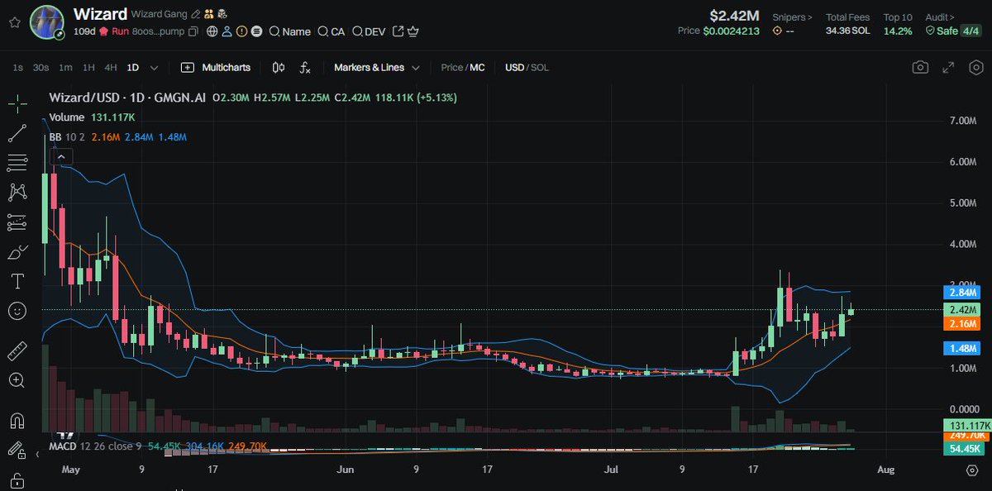The height and width of the screenshot is (491, 992).
Task: Select the zoom-in magnifier tool
Action: [17, 380]
